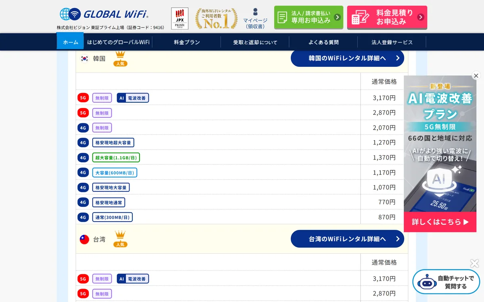Viewport: 484px width, 302px height.
Task: Click the 人気 crown badge next to 台湾
Action: click(120, 239)
